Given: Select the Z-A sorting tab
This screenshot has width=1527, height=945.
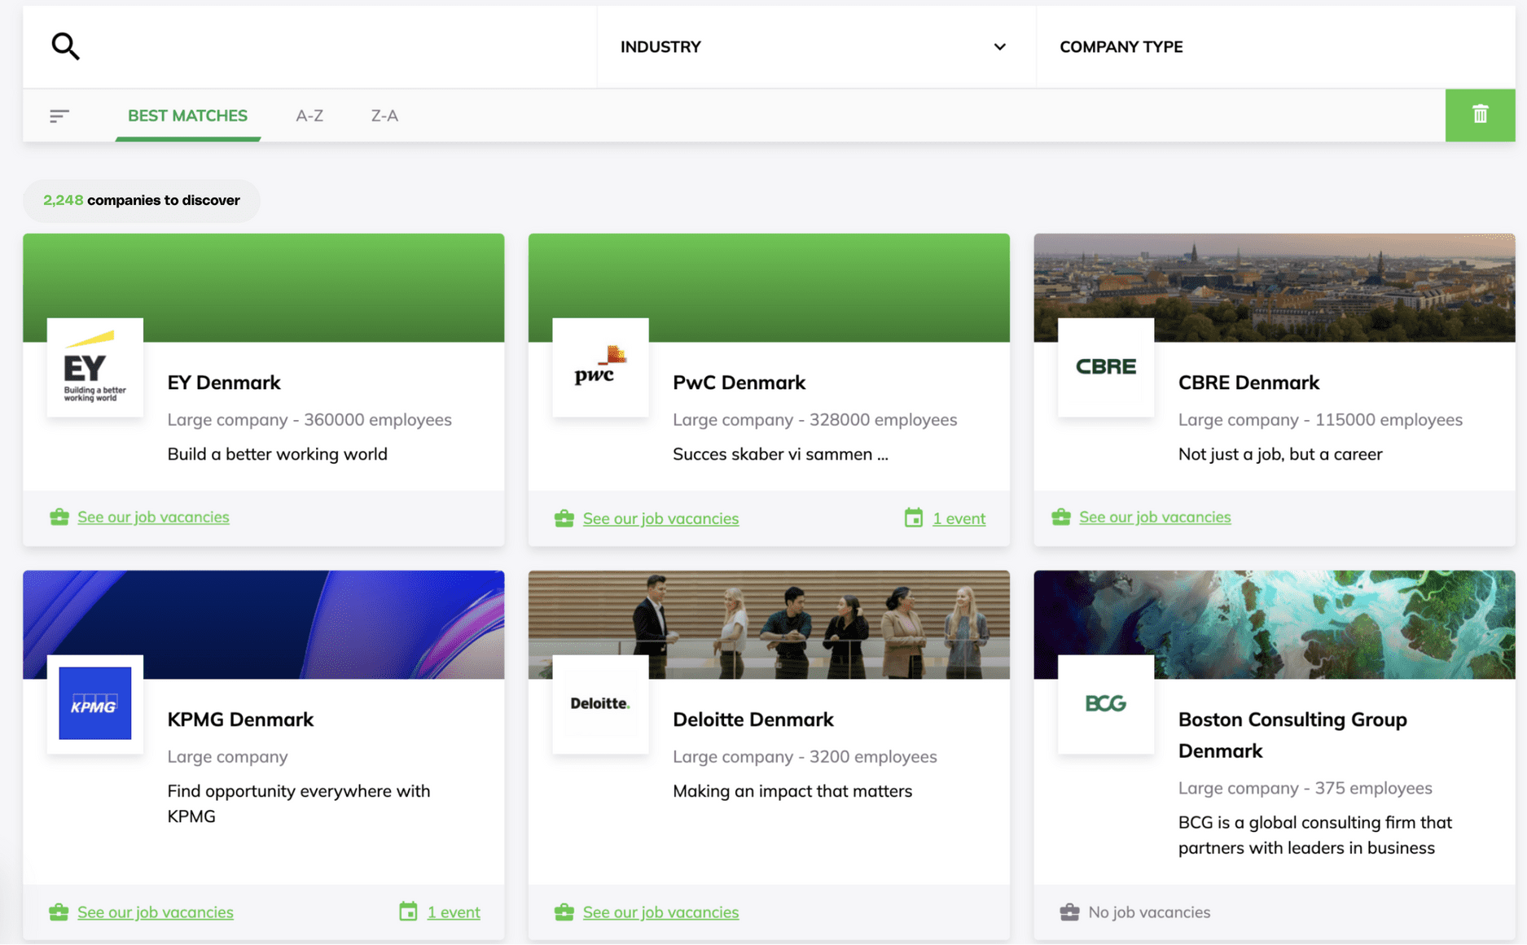Looking at the screenshot, I should [x=384, y=116].
